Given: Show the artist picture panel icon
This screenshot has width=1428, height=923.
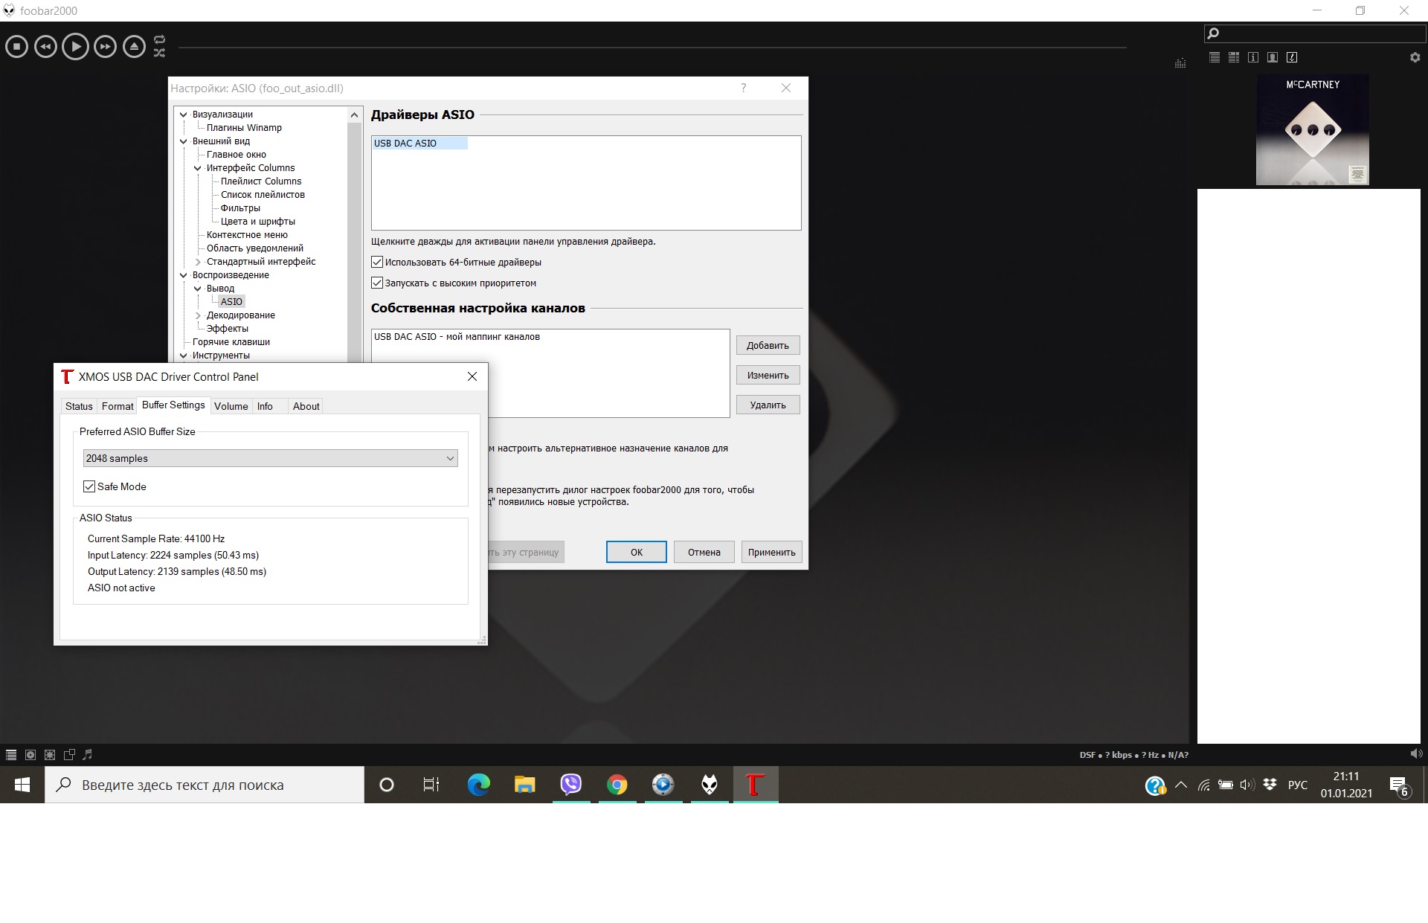Looking at the screenshot, I should [x=1273, y=57].
